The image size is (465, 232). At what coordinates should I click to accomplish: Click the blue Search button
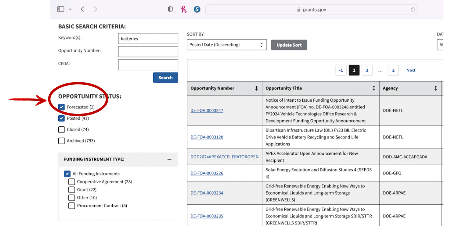click(166, 78)
